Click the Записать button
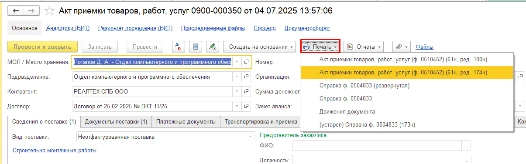 click(100, 47)
